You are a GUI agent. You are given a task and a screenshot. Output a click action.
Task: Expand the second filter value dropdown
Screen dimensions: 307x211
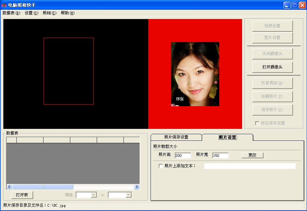[x=128, y=195]
